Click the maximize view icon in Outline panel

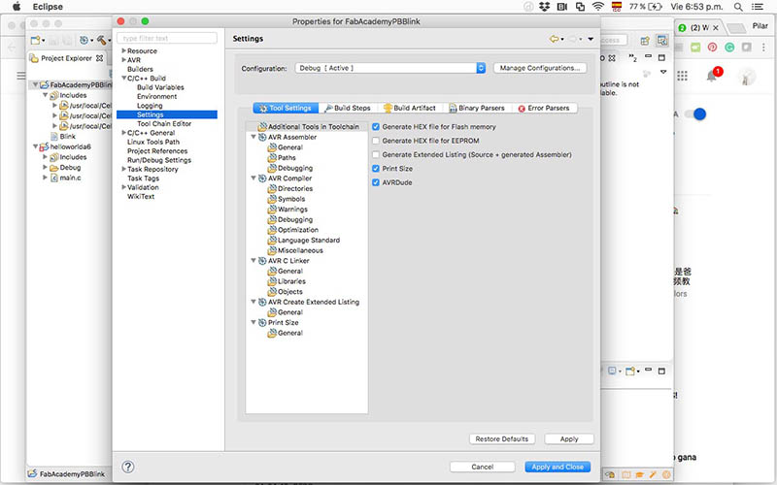tap(661, 58)
